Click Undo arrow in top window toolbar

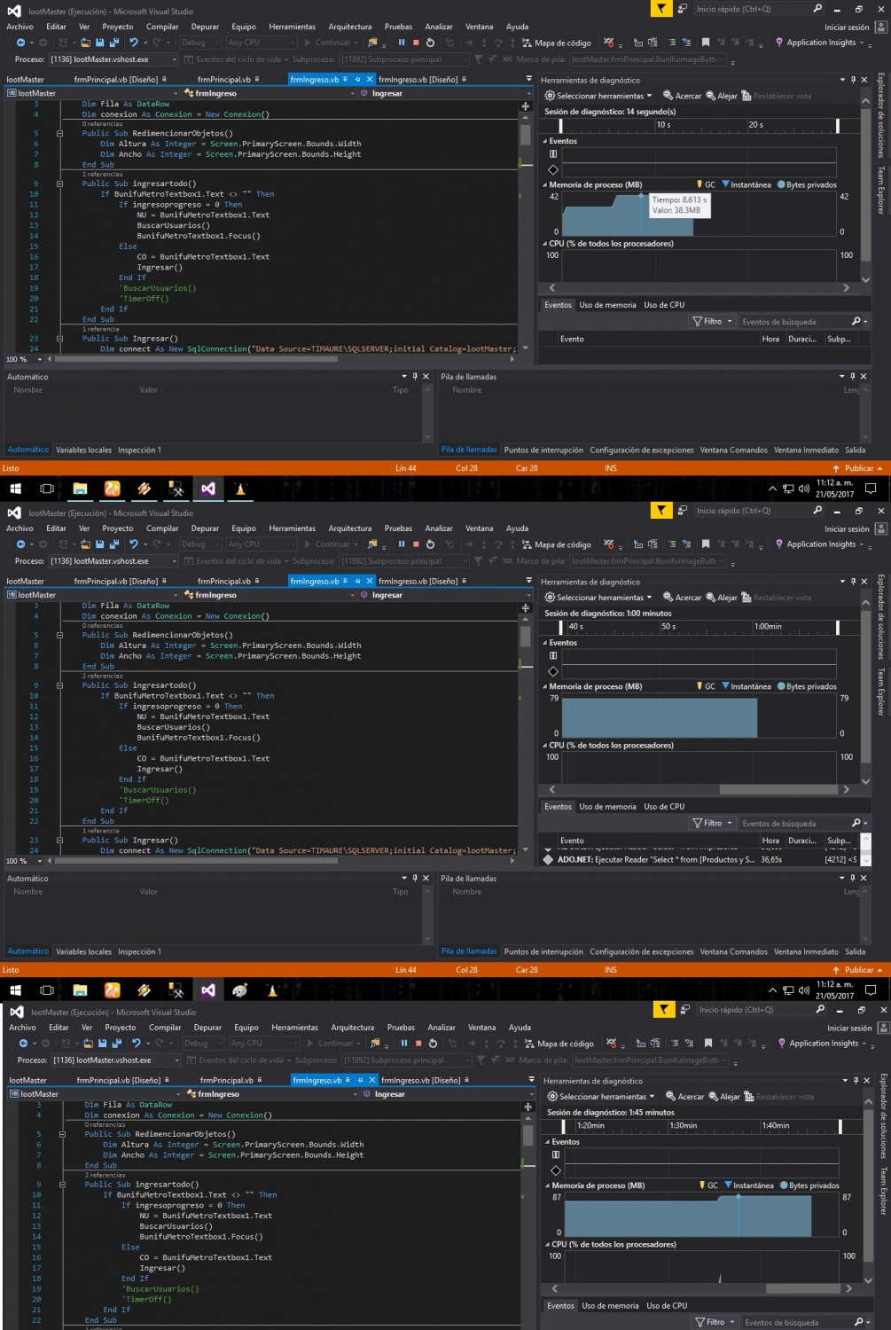[x=134, y=43]
